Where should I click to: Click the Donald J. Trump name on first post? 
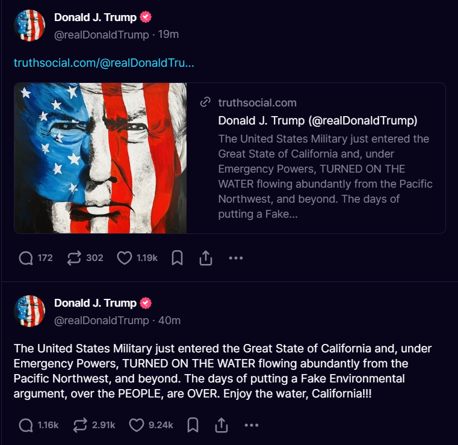[x=95, y=17]
